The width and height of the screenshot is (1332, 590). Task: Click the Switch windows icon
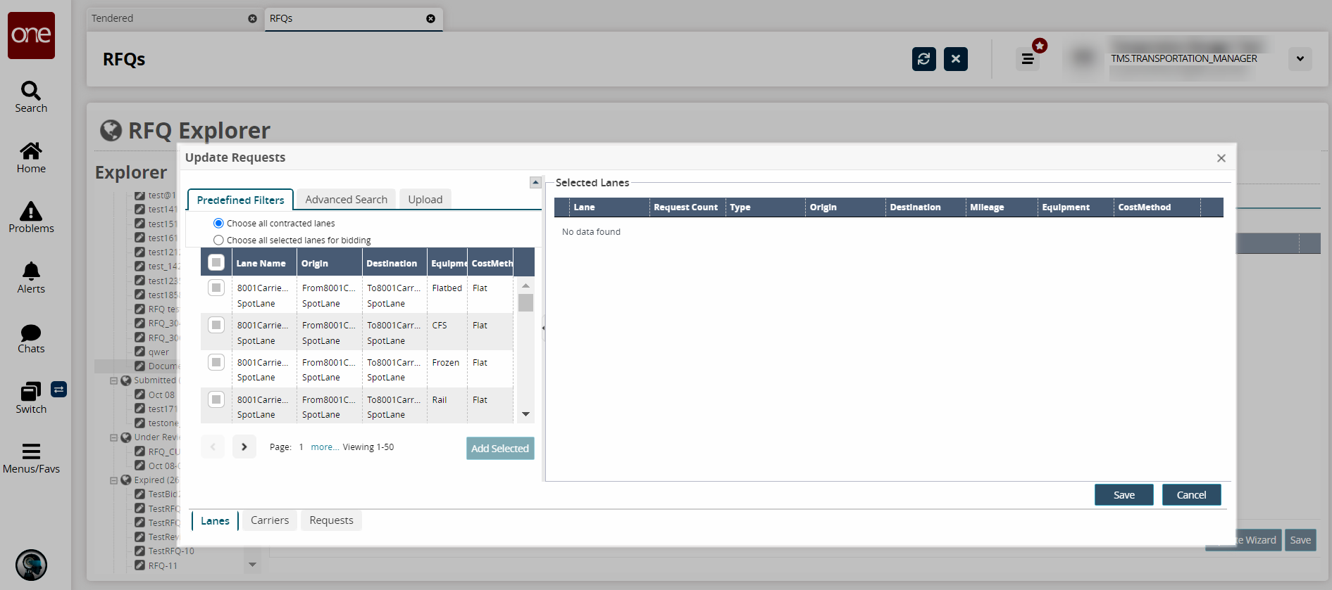click(31, 398)
